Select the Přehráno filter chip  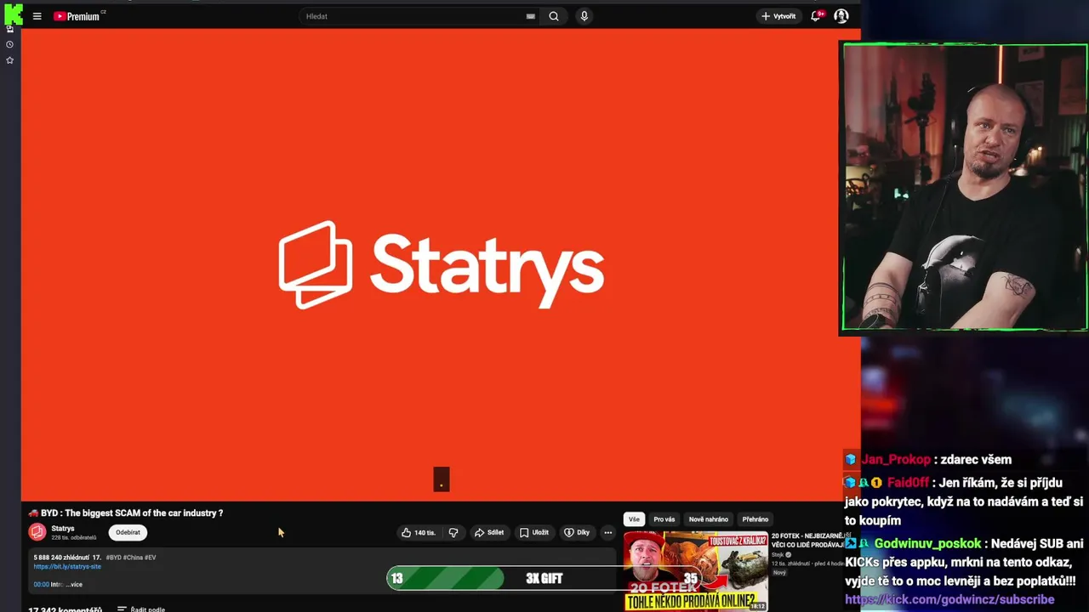(755, 519)
